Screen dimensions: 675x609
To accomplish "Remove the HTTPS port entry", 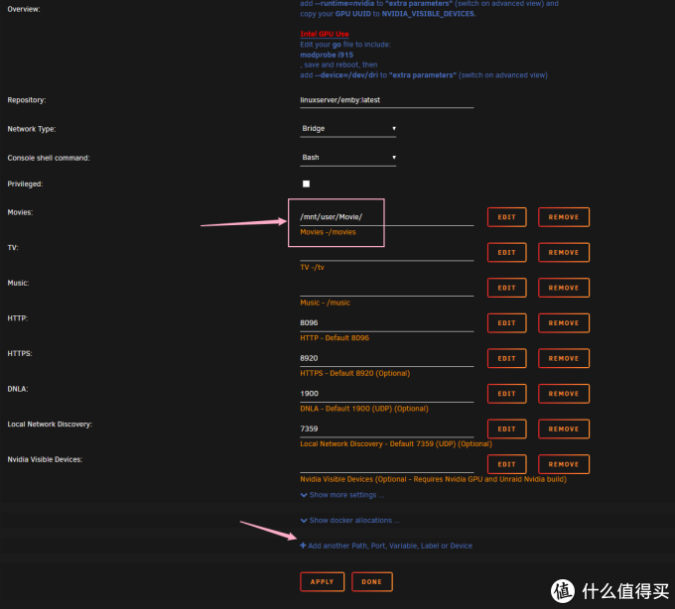I will (564, 358).
